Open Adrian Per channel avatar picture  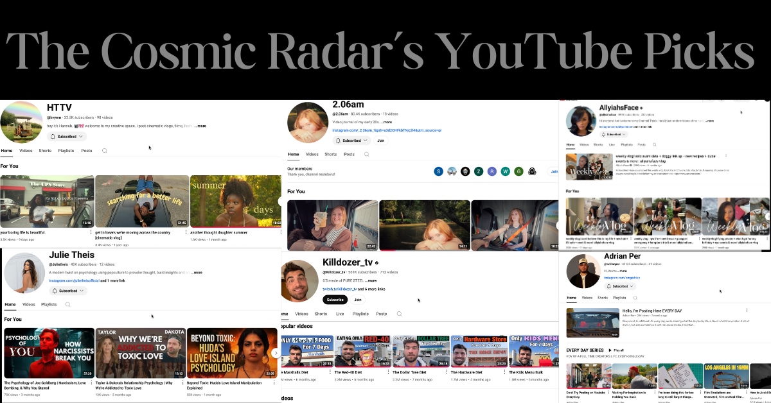coord(583,271)
